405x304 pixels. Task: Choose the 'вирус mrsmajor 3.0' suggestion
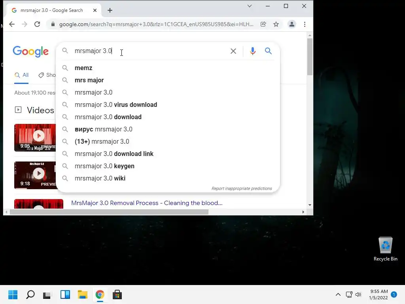pos(168,129)
